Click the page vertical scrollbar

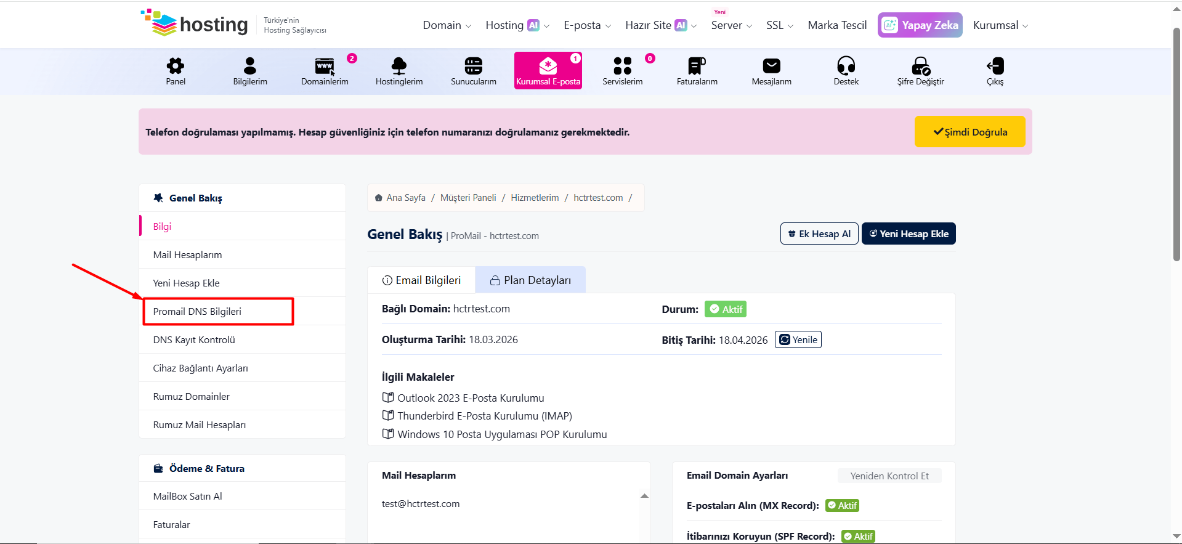click(x=1176, y=145)
